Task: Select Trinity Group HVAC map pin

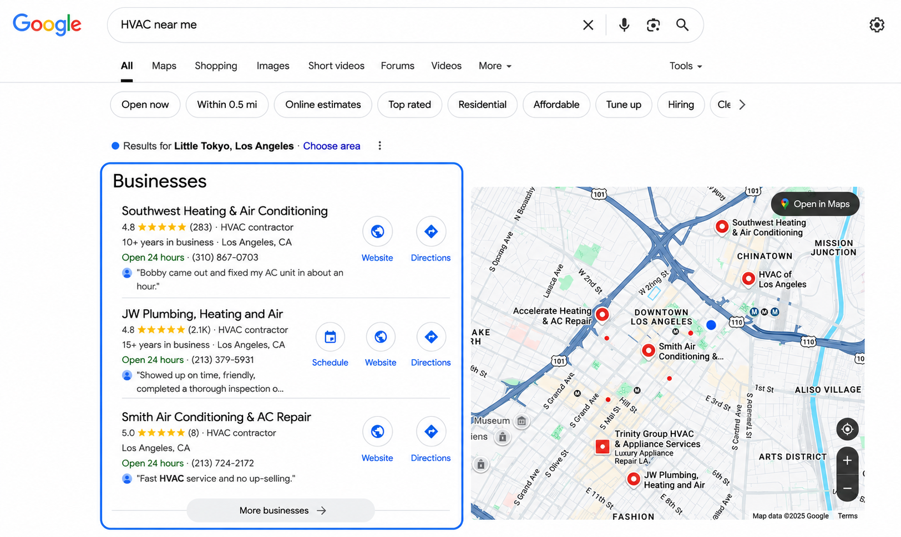Action: (x=603, y=447)
